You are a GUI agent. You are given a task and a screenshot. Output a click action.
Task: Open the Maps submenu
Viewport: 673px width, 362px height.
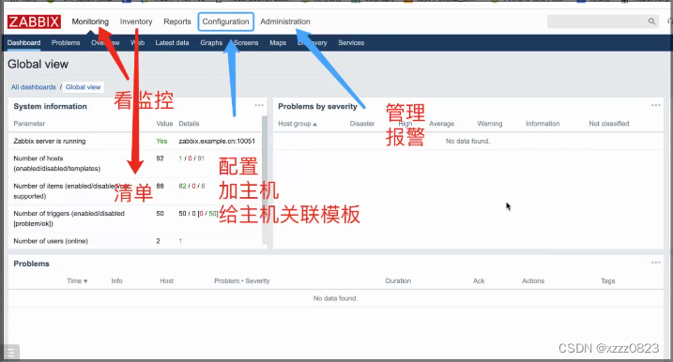coord(278,42)
